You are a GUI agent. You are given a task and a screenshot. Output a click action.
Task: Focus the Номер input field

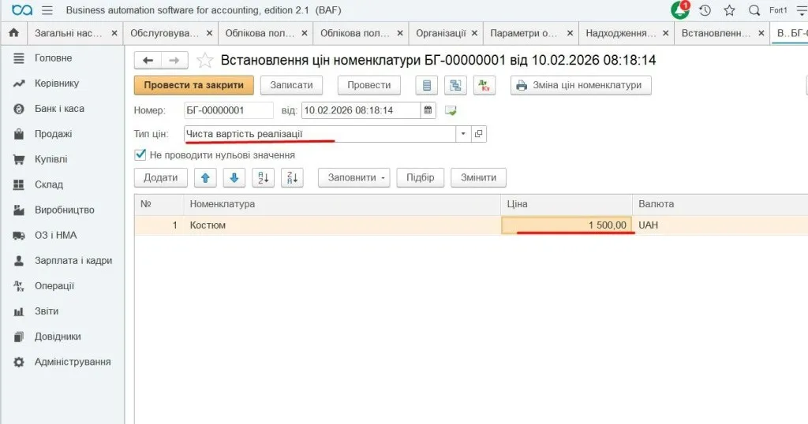pos(229,110)
